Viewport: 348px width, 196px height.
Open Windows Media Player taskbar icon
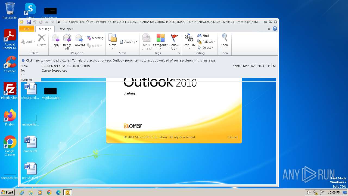point(40,192)
